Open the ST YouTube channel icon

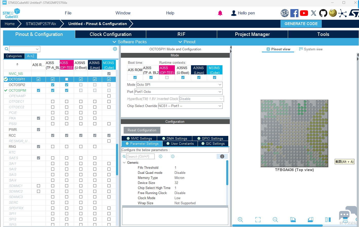tap(304, 13)
